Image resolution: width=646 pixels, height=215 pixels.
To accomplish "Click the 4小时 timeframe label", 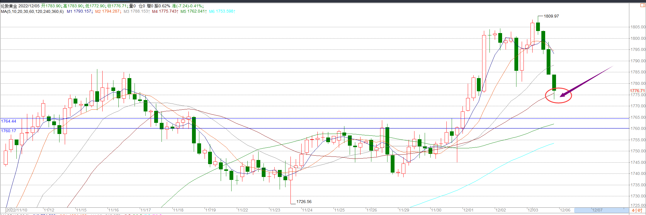I will [637, 210].
